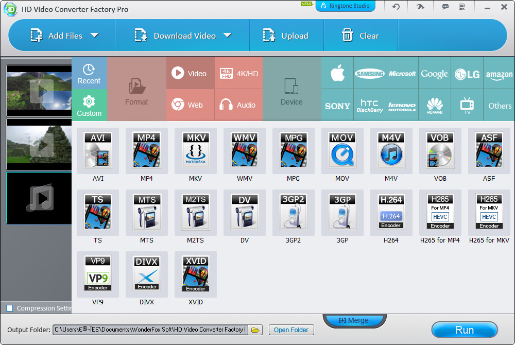Choose H265 for MP4 encoder
This screenshot has width=515, height=345.
[x=440, y=212]
